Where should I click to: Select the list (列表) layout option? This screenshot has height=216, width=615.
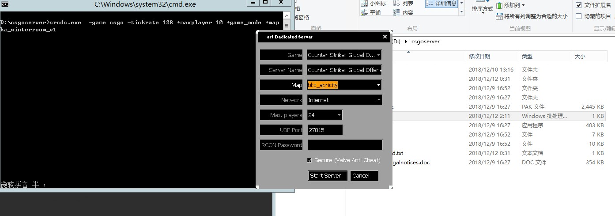(x=403, y=4)
